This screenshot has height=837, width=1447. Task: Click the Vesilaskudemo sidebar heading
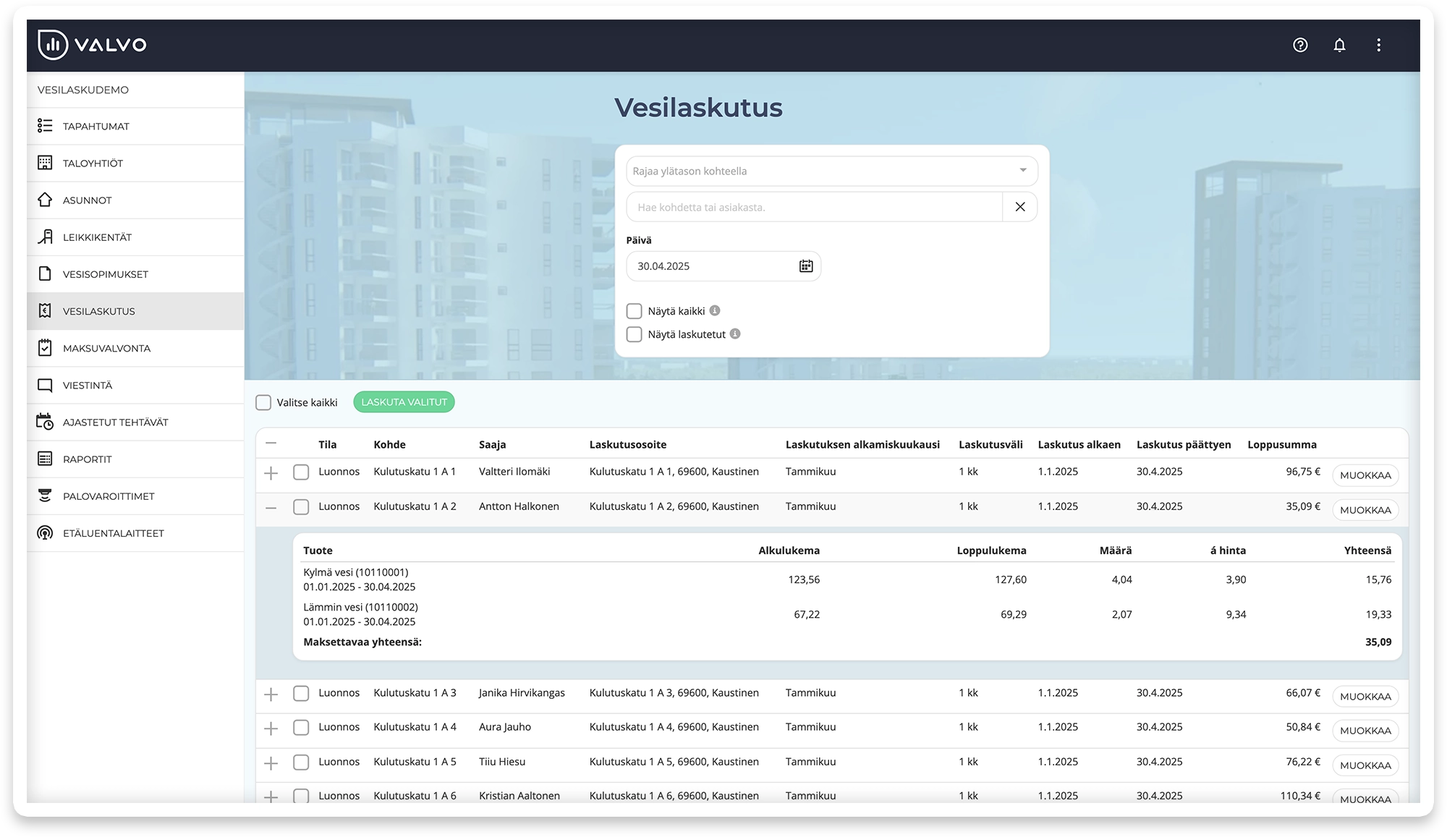[83, 90]
